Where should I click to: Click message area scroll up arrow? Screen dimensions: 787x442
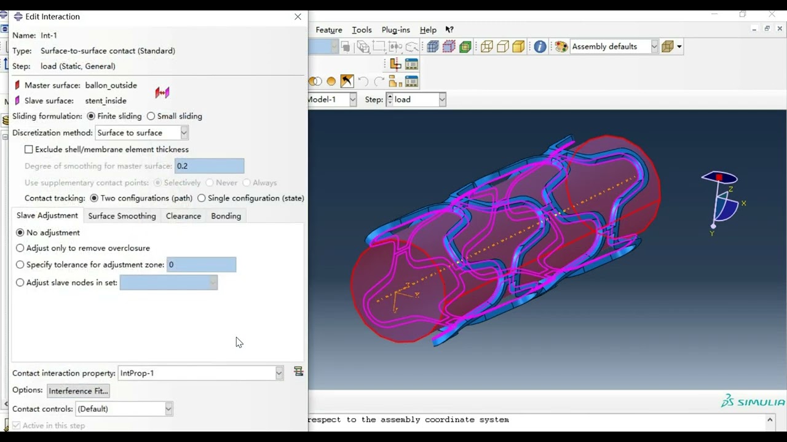[x=770, y=420]
